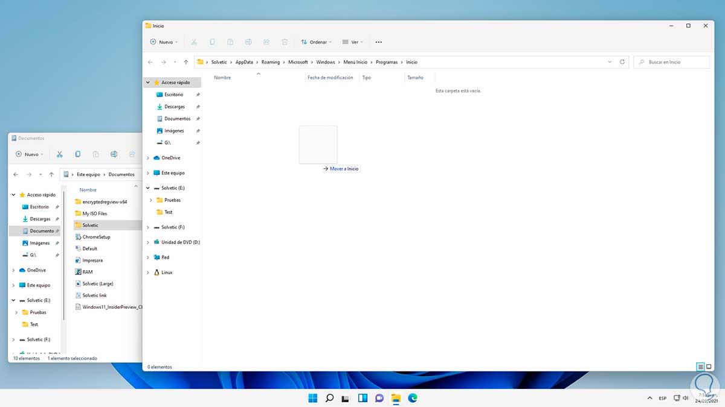Refresh the Inicio folder view

[x=622, y=62]
